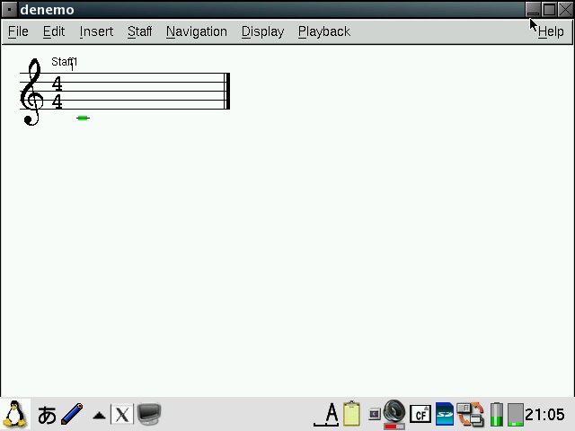Expand the Insert menu
This screenshot has height=431, width=575.
96,31
